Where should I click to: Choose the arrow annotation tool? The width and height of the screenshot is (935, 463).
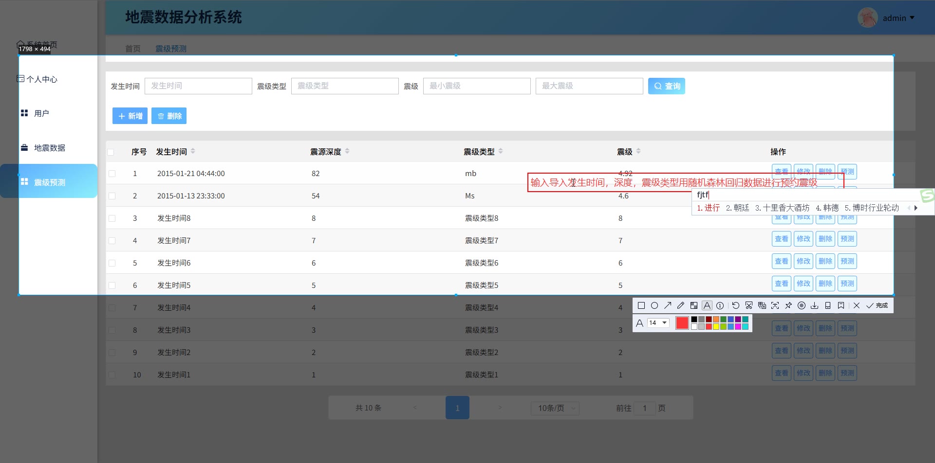(668, 305)
